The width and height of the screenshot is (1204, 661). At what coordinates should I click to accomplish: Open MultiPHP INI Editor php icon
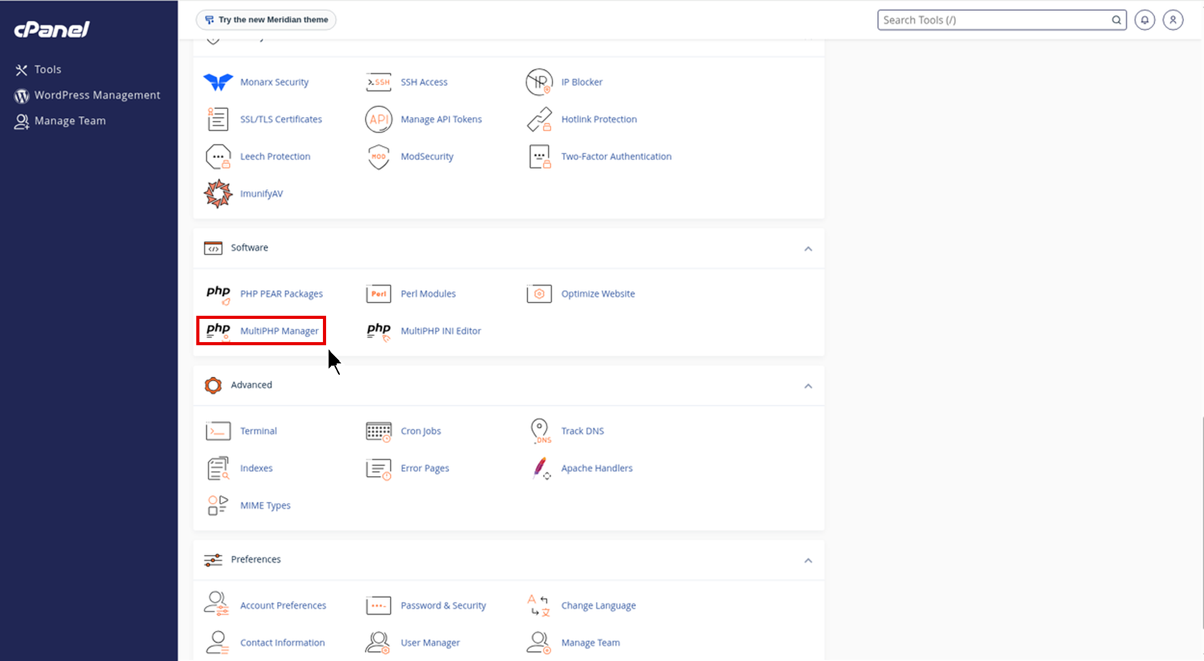tap(379, 331)
